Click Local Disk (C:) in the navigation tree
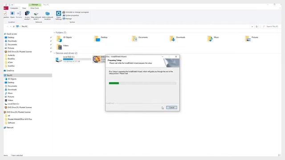The height and width of the screenshot is (160, 285). click(x=13, y=104)
